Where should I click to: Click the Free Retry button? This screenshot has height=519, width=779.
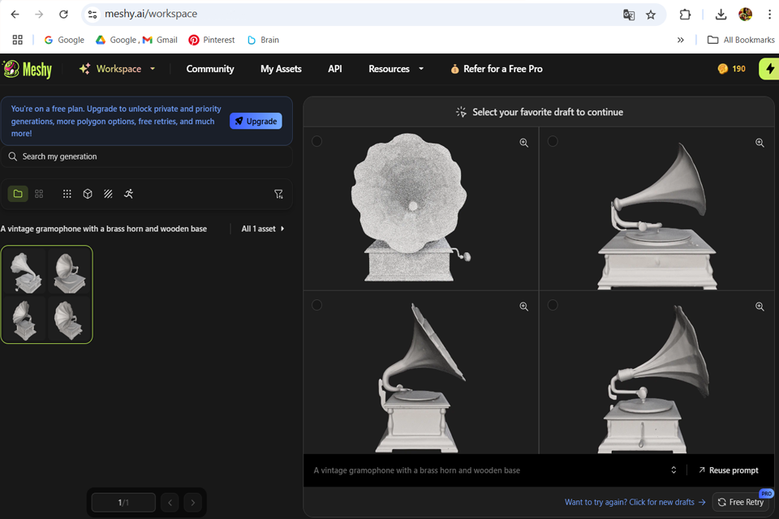(741, 502)
